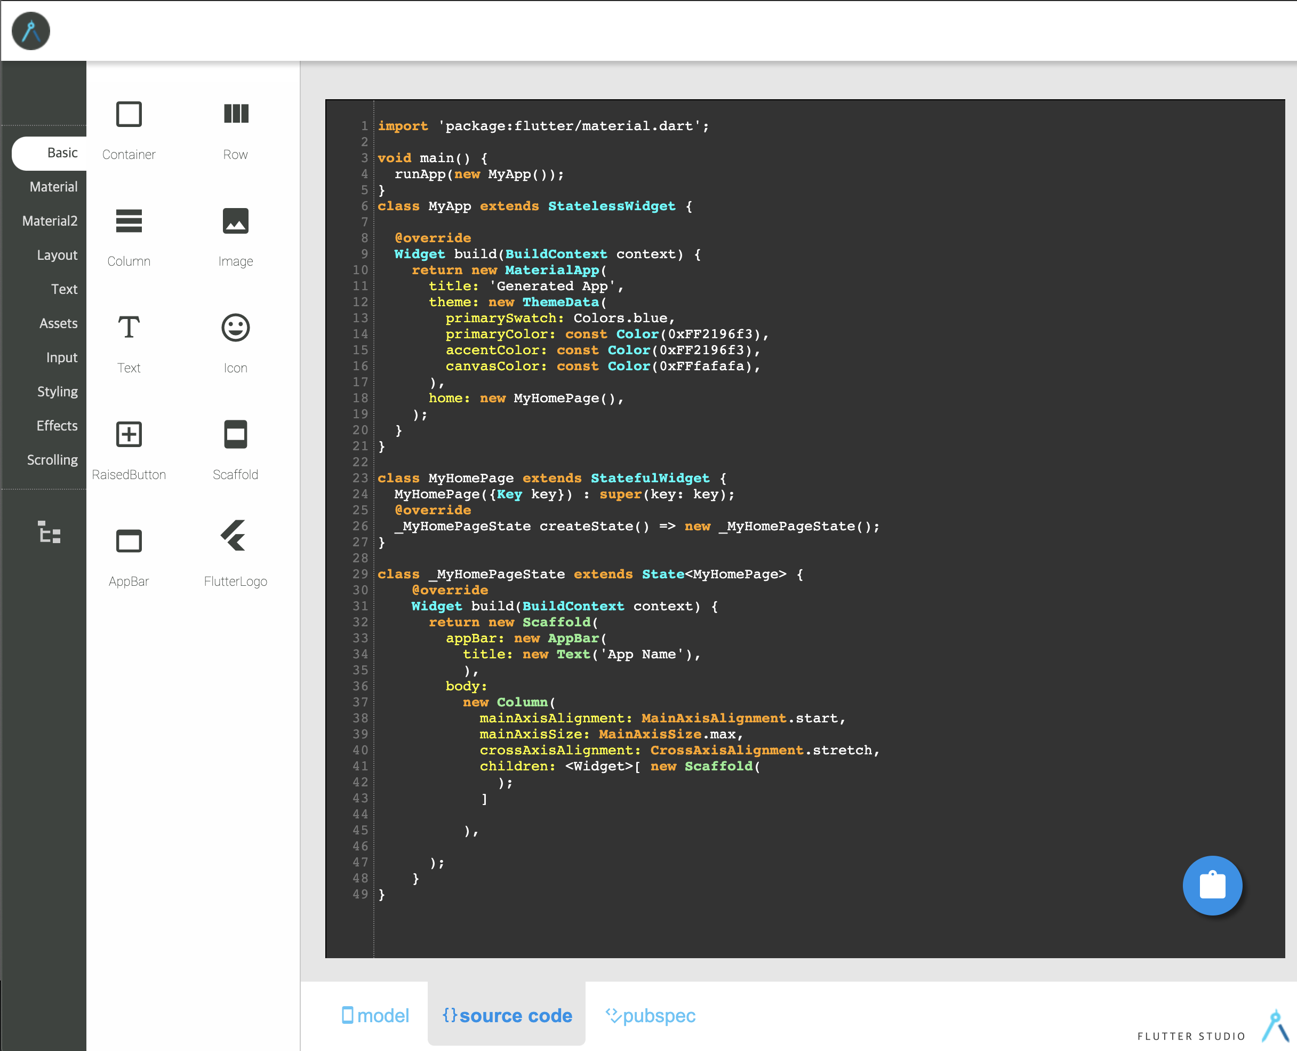Screen dimensions: 1297x1051
Task: Open the pubspec tab
Action: [651, 1015]
